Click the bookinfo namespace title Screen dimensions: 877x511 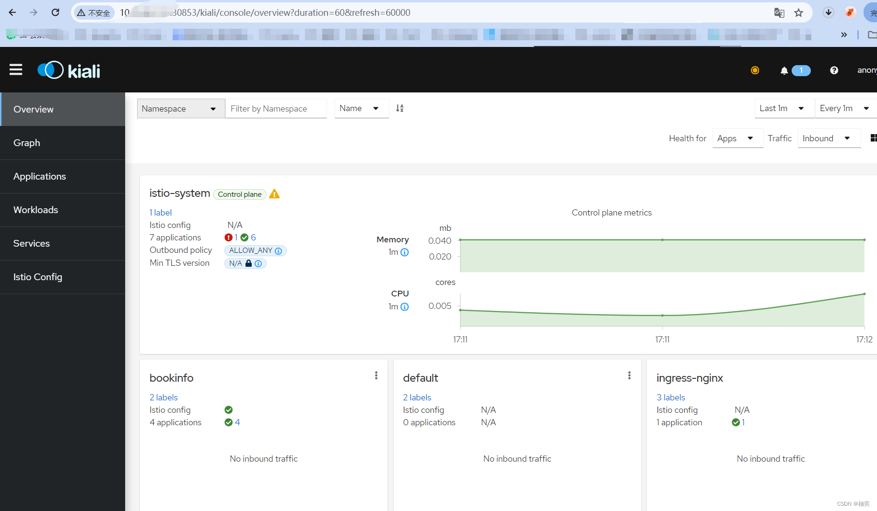pyautogui.click(x=172, y=378)
